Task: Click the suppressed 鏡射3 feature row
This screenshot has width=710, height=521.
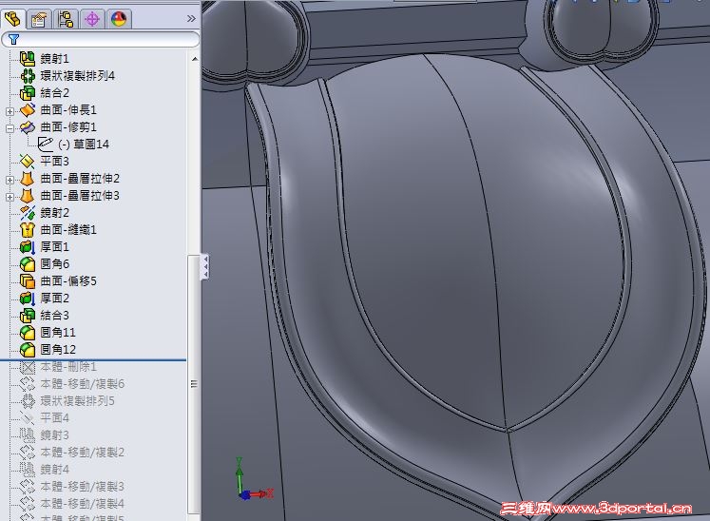Action: click(x=45, y=435)
